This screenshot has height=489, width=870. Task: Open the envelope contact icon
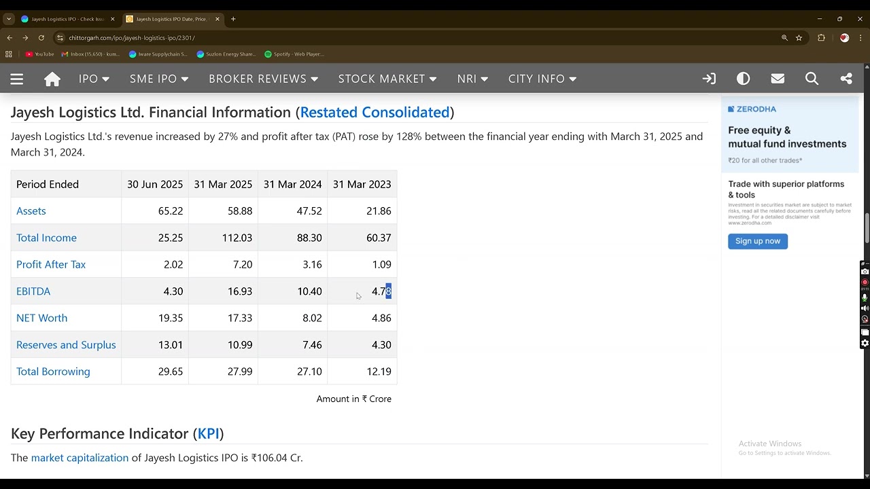(778, 79)
